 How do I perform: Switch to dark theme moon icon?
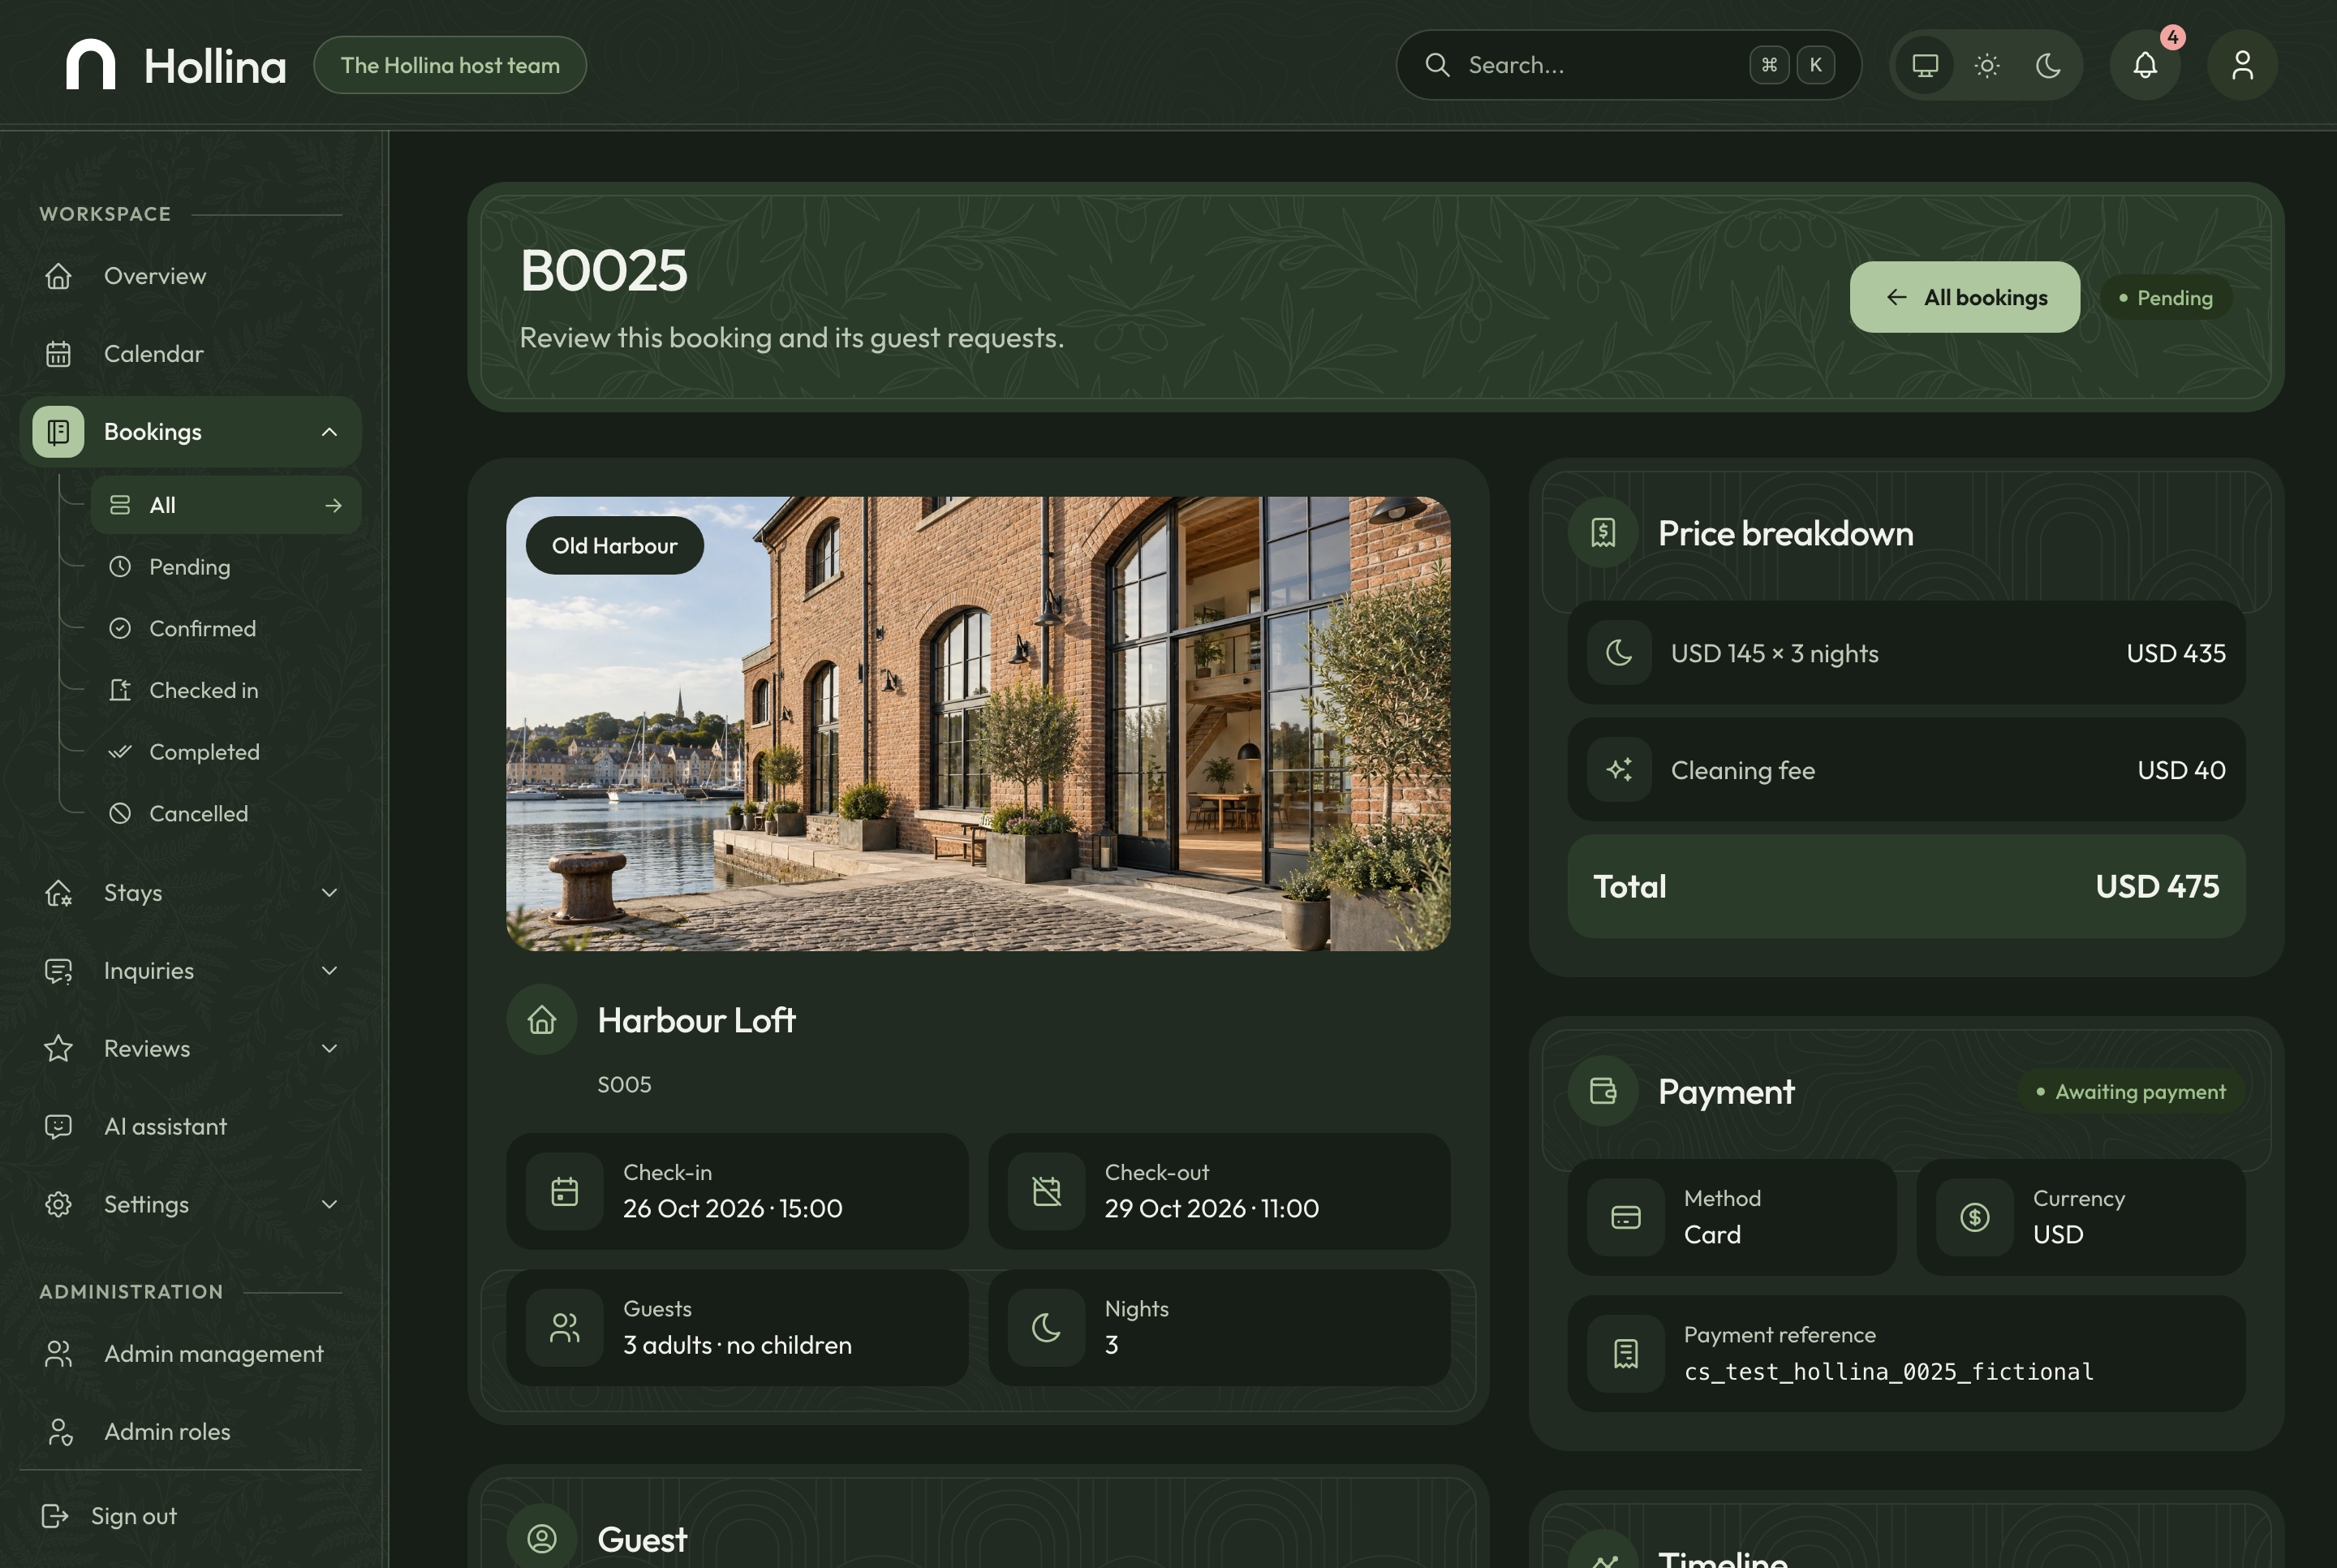tap(2048, 65)
